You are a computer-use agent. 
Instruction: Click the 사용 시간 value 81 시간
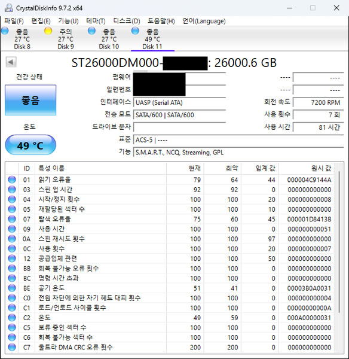click(319, 127)
